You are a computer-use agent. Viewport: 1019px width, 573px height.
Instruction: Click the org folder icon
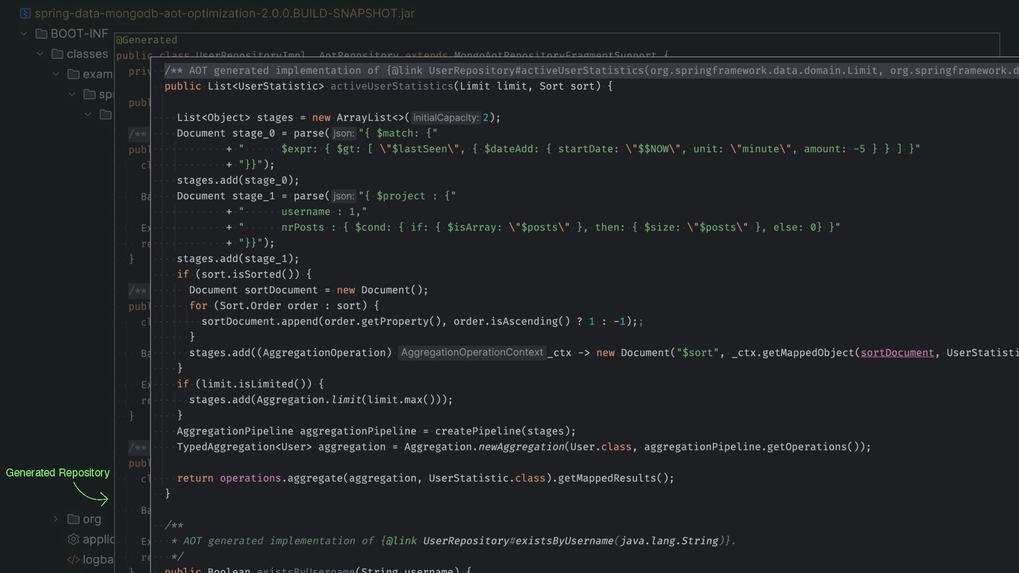(74, 519)
